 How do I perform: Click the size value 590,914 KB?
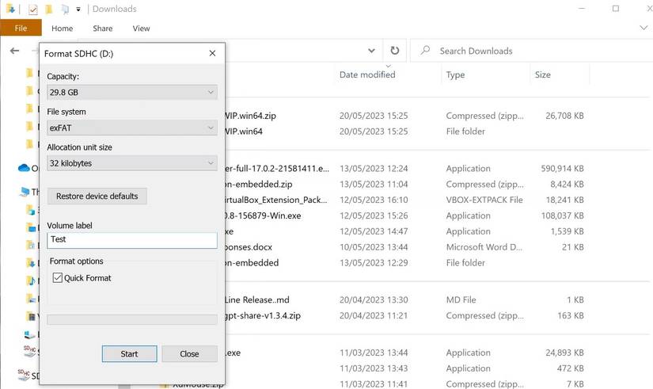pos(562,169)
